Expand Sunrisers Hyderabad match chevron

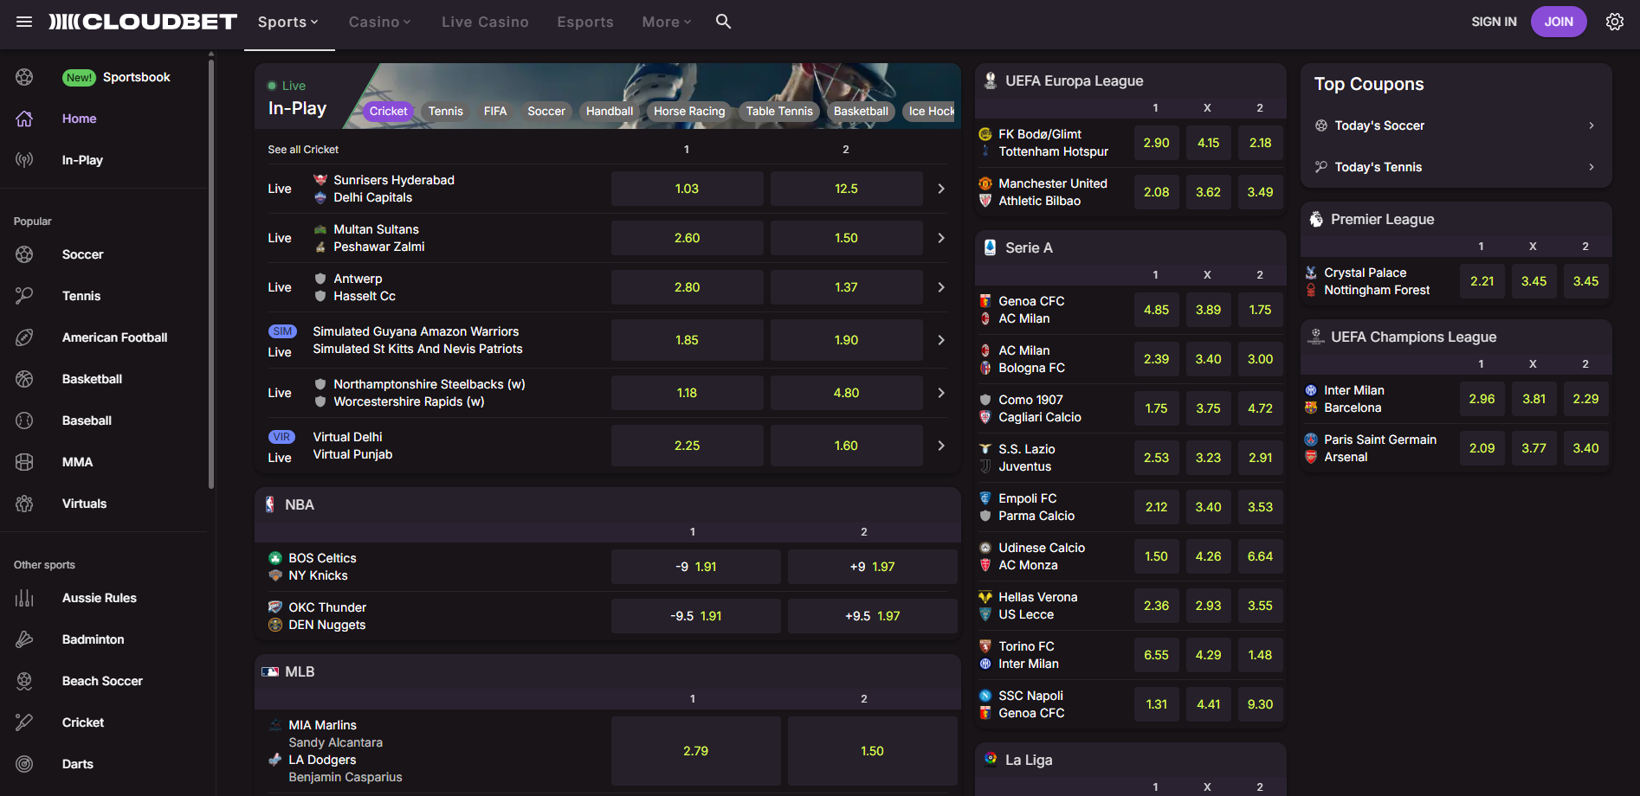941,189
